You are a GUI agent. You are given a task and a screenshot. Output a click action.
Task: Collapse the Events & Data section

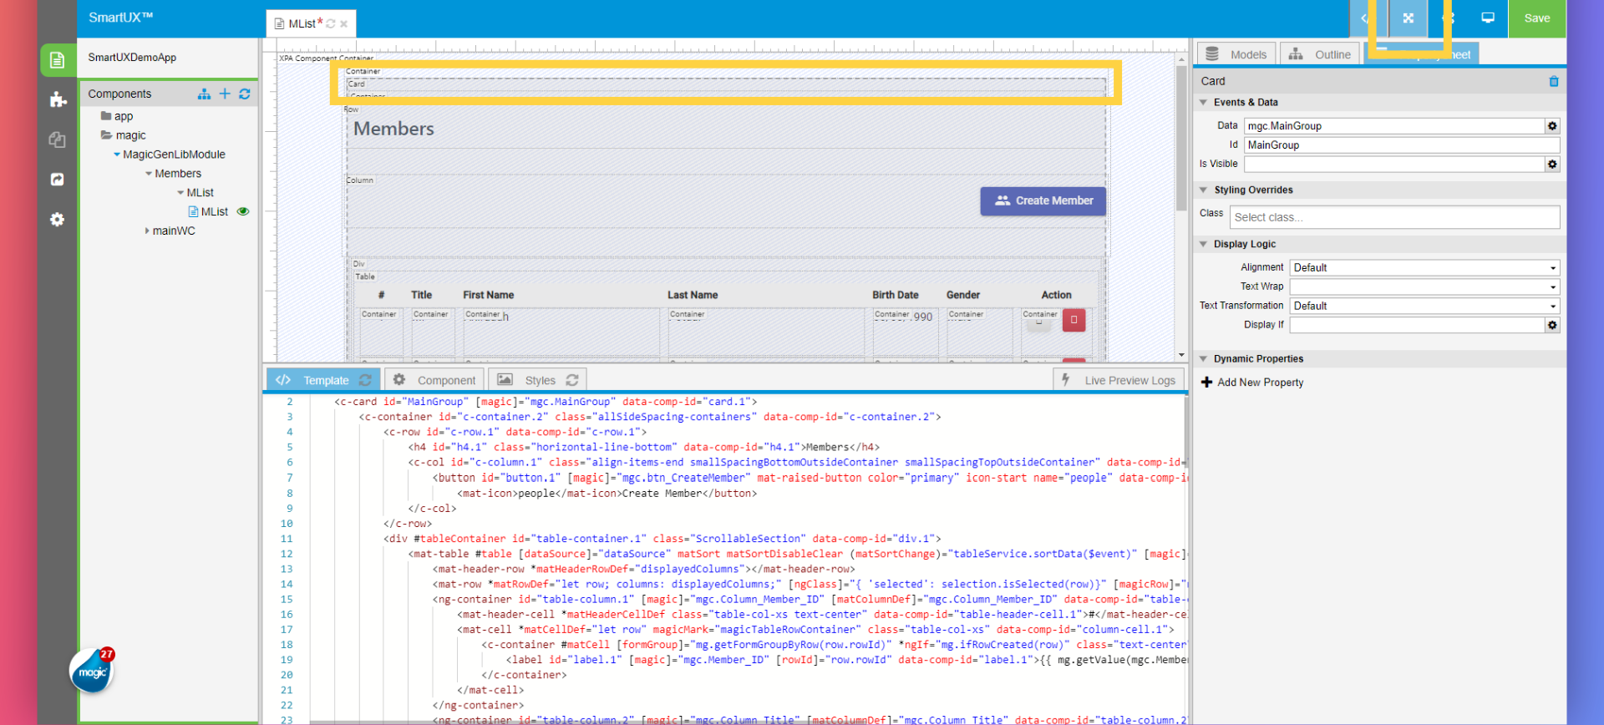(x=1203, y=103)
